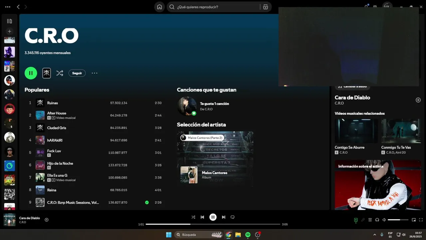Open the Home button

(x=159, y=7)
